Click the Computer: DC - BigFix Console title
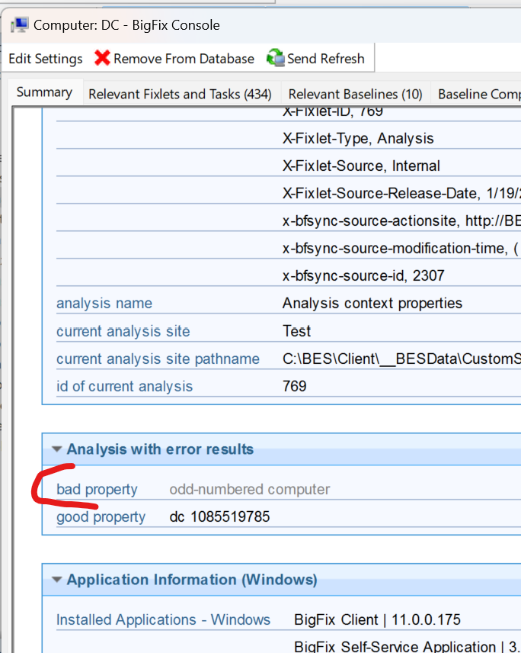The width and height of the screenshot is (521, 653). [126, 25]
